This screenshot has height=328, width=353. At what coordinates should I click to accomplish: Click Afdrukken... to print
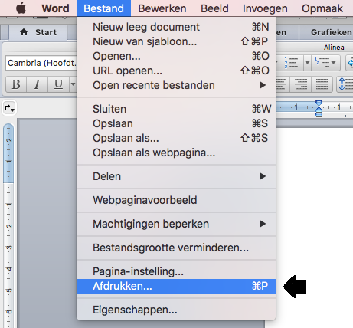coord(176,286)
